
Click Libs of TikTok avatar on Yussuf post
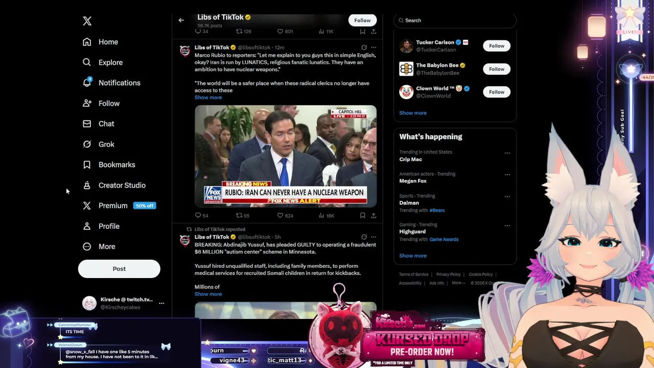coord(184,240)
